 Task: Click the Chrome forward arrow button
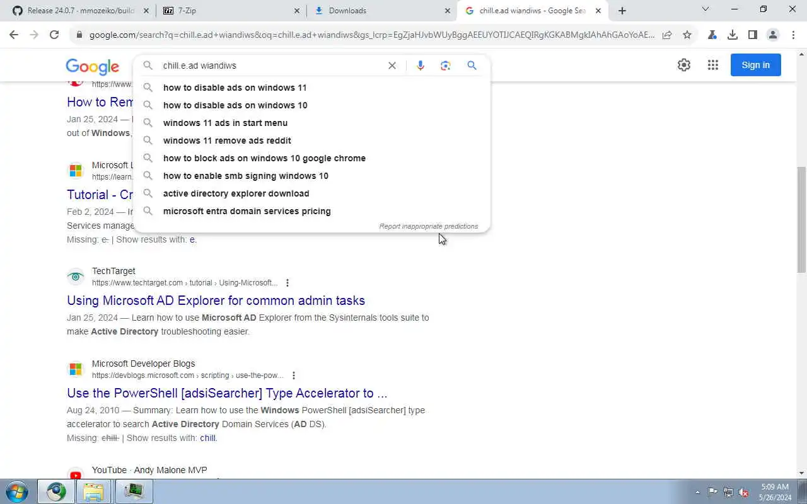tap(34, 35)
